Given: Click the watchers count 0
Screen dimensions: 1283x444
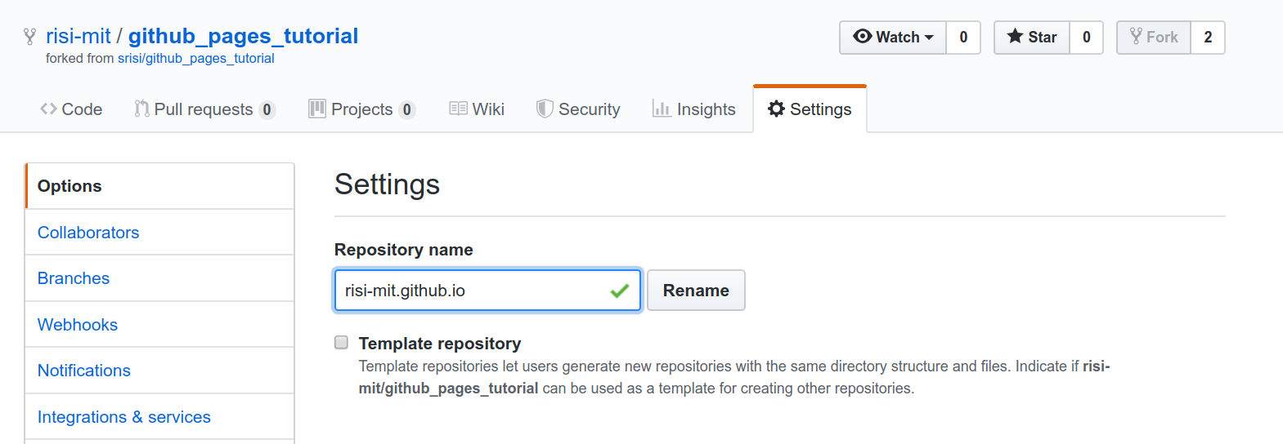Looking at the screenshot, I should (x=963, y=38).
